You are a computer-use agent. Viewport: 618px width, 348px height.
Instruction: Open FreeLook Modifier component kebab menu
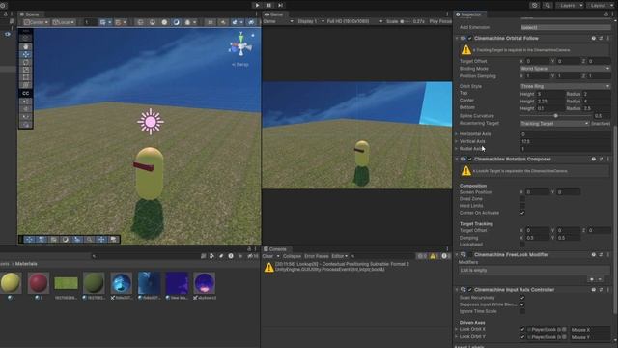click(x=608, y=255)
